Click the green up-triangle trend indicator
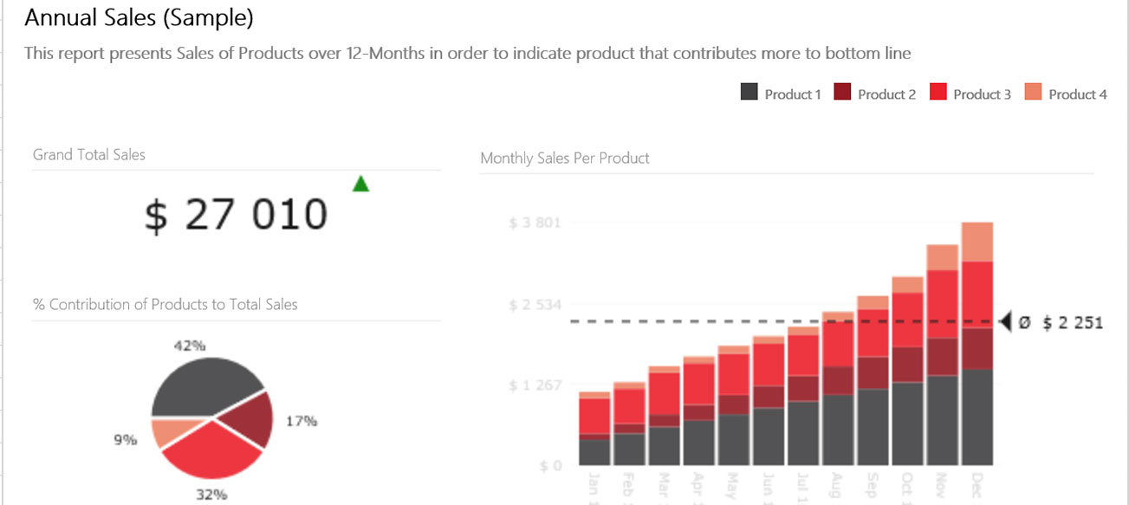 361,184
